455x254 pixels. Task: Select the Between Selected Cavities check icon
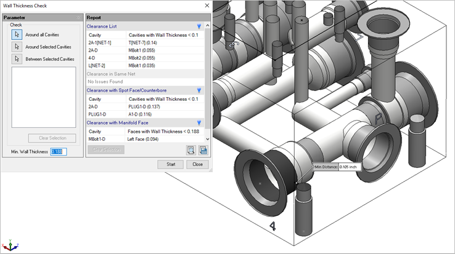tap(17, 59)
